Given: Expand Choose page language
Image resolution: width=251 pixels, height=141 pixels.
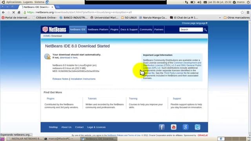Looking at the screenshot, I should point(195,23).
